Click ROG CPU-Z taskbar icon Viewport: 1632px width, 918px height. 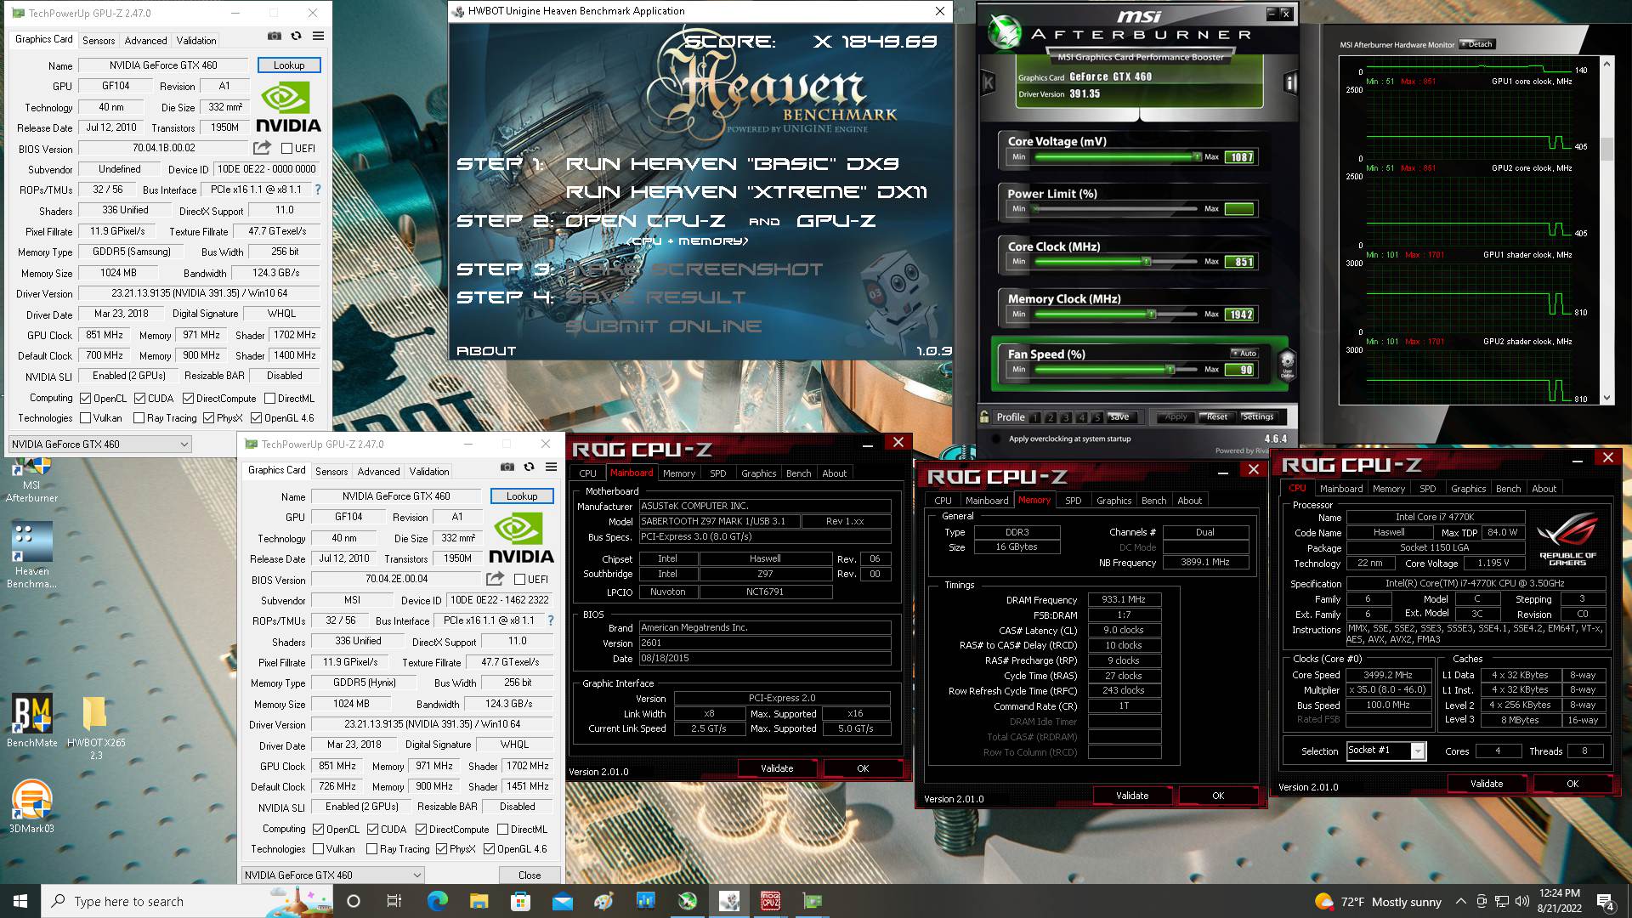tap(770, 901)
